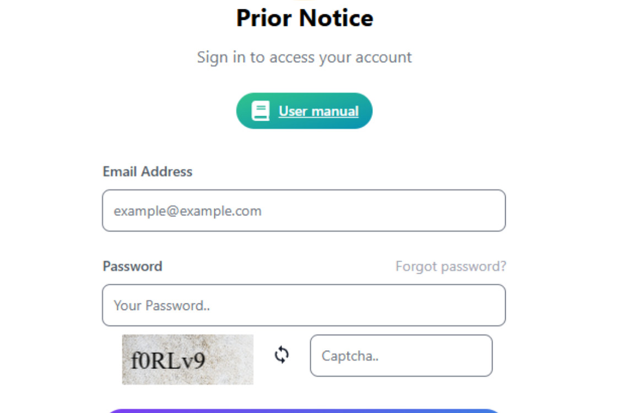Click the Forgot password? link
This screenshot has width=617, height=413.
pyautogui.click(x=451, y=267)
